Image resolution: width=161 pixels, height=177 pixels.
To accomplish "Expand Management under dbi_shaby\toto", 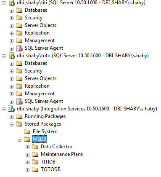I will point(11,94).
